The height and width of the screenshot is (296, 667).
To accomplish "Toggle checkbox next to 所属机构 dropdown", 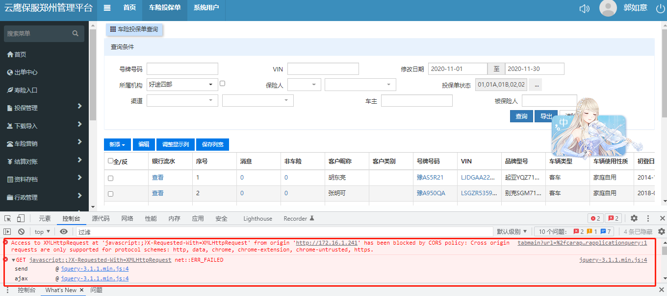I will [x=222, y=84].
